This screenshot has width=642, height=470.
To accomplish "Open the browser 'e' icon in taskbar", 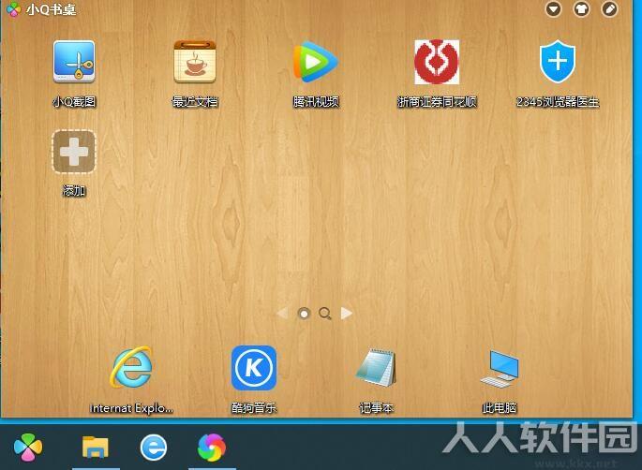I will click(154, 448).
